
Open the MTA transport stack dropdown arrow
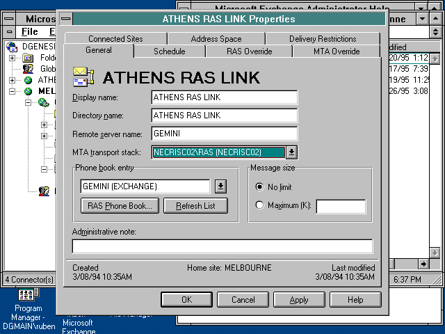291,152
